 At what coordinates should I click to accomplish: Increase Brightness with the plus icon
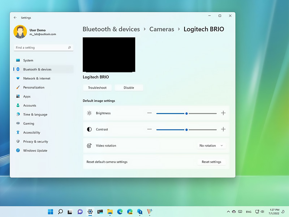point(223,113)
